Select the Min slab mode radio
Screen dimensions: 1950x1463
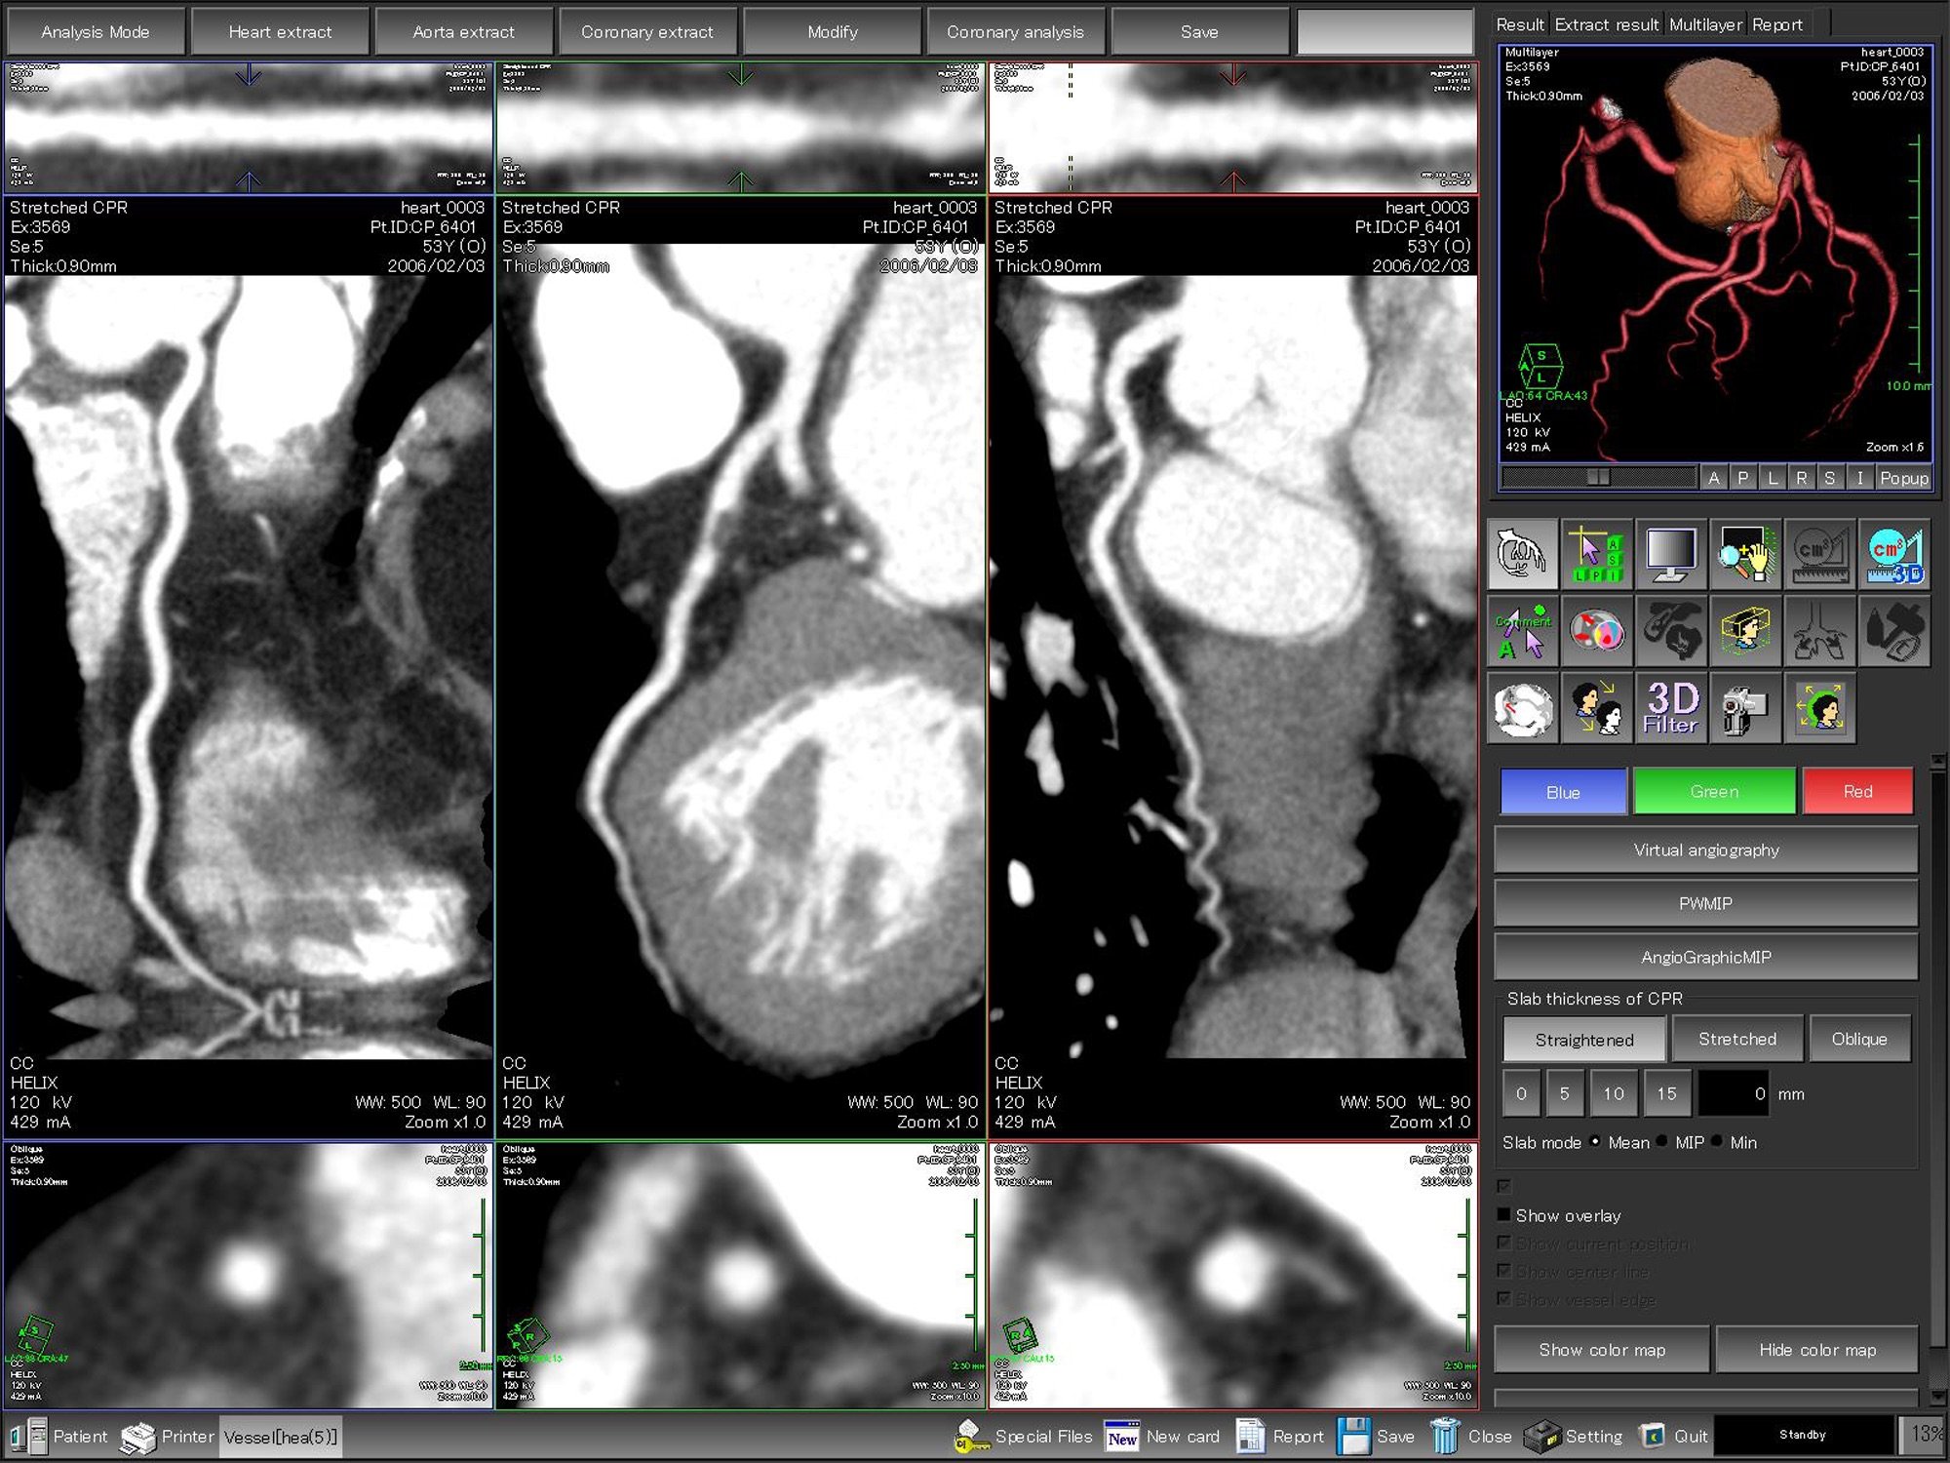pos(1717,1142)
